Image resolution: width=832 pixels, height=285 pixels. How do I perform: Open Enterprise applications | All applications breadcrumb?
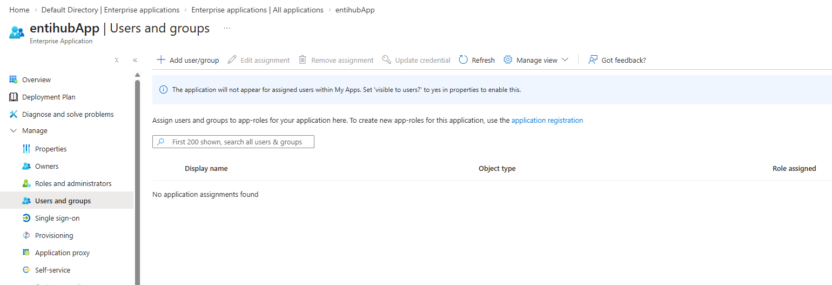[258, 10]
